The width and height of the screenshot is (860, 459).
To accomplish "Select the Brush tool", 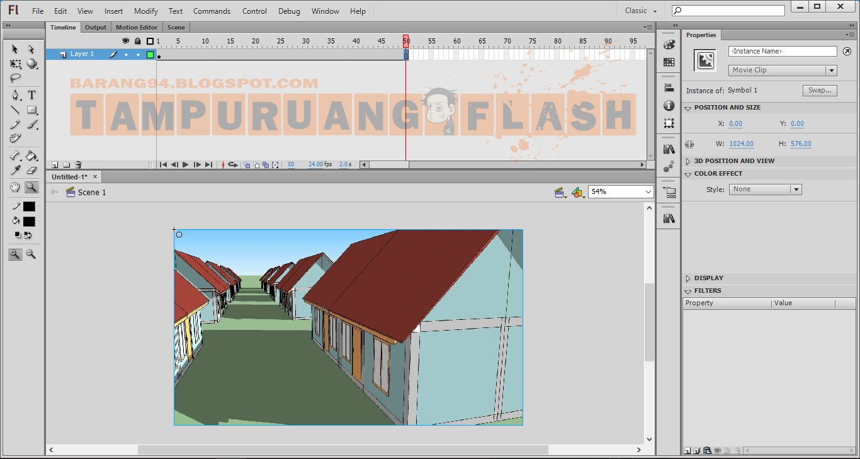I will pos(31,125).
